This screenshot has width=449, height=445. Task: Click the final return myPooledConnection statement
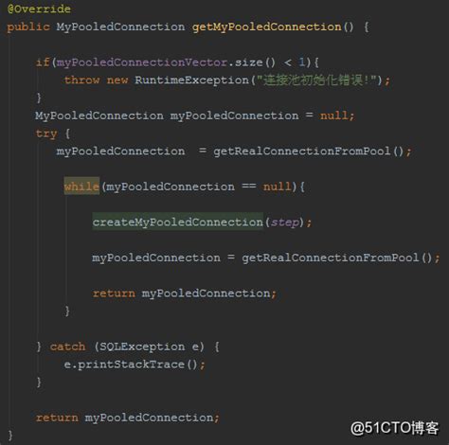point(127,418)
